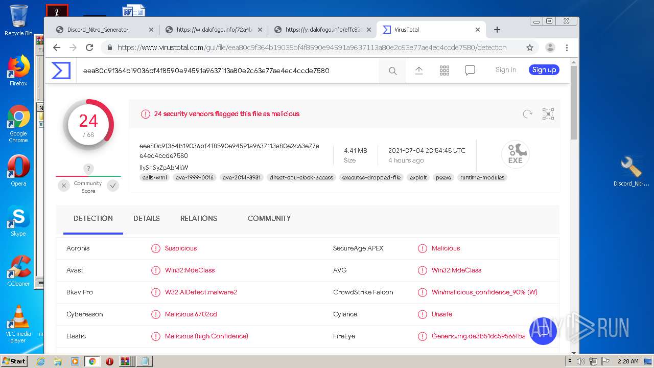
Task: Click the similar files graph icon
Action: click(548, 114)
